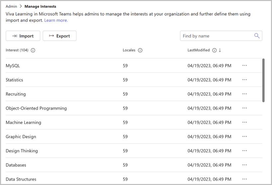
Task: Select the Graphic Design interest
Action: click(x=21, y=137)
